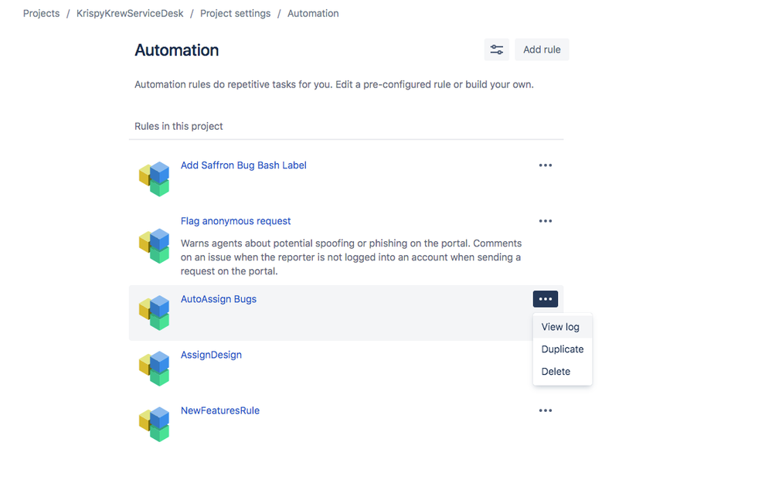772x483 pixels.
Task: Open the actions menu on NewFeaturesRule row
Action: click(x=546, y=410)
